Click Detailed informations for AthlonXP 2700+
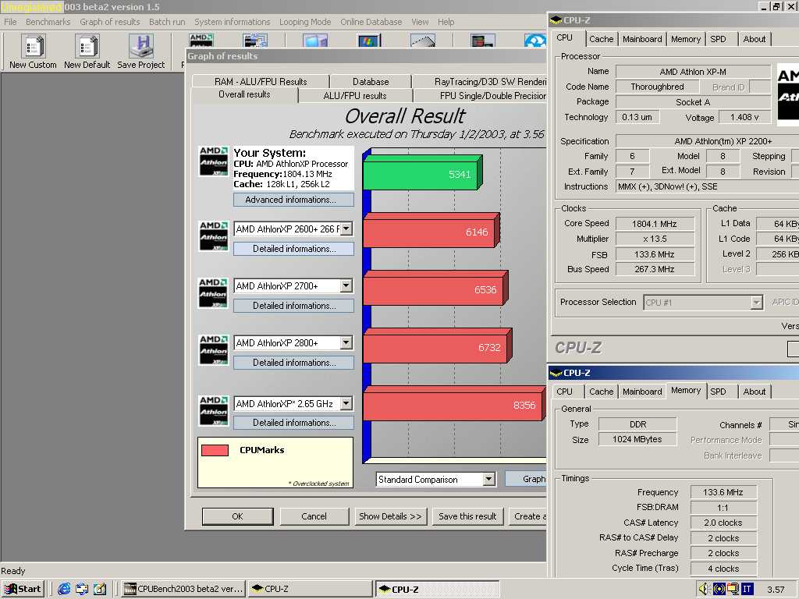This screenshot has width=799, height=599. (x=293, y=306)
